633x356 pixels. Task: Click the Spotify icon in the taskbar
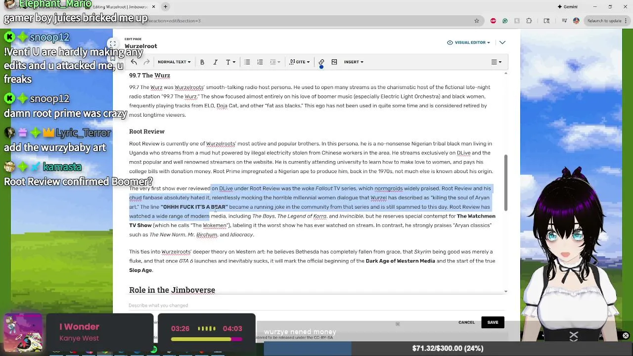point(154,351)
